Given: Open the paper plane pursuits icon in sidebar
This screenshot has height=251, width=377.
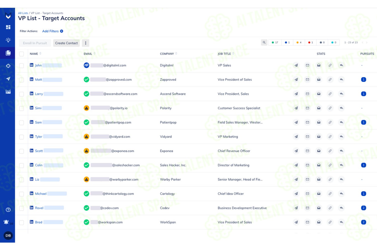Looking at the screenshot, I should 8,79.
